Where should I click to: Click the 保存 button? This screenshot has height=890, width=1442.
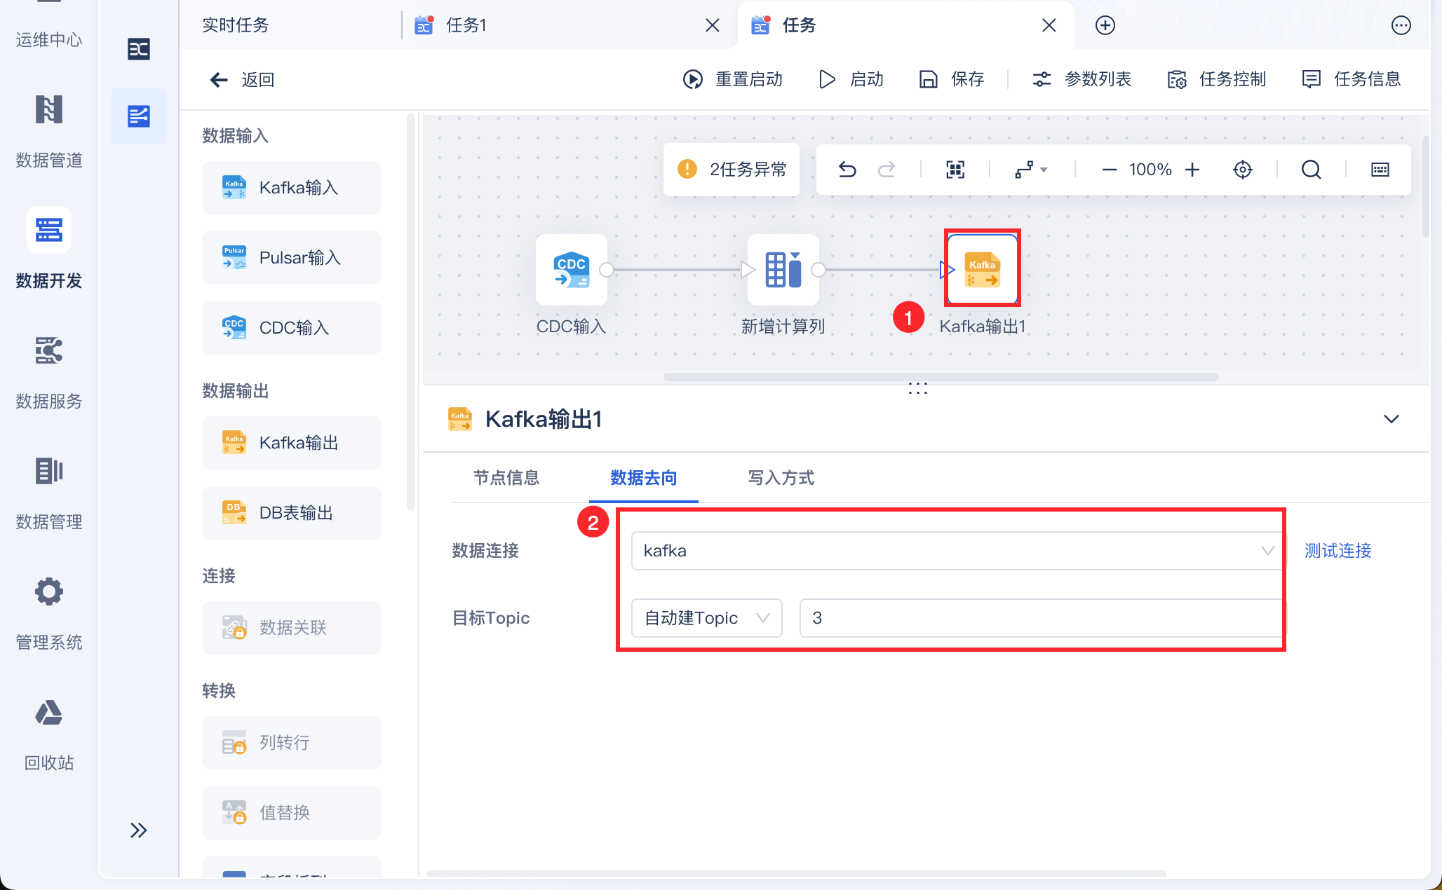tap(952, 79)
